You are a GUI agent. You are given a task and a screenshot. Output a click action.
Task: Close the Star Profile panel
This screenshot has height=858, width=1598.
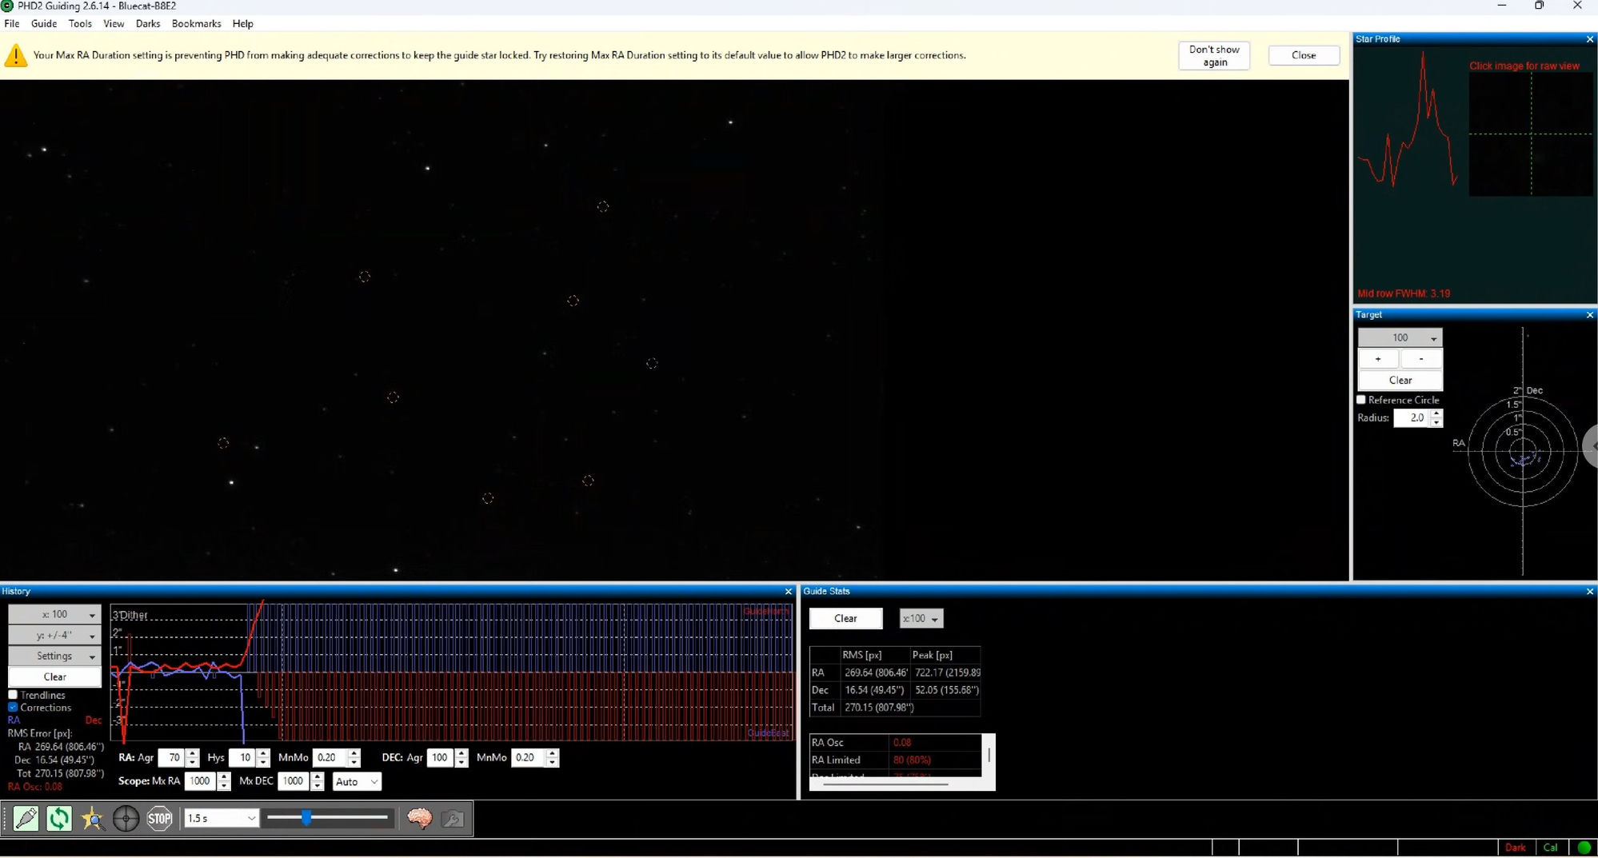click(x=1589, y=39)
